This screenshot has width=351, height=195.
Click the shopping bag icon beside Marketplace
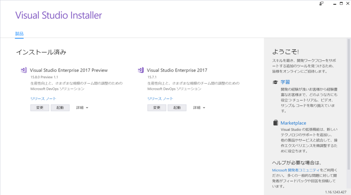pos(276,123)
